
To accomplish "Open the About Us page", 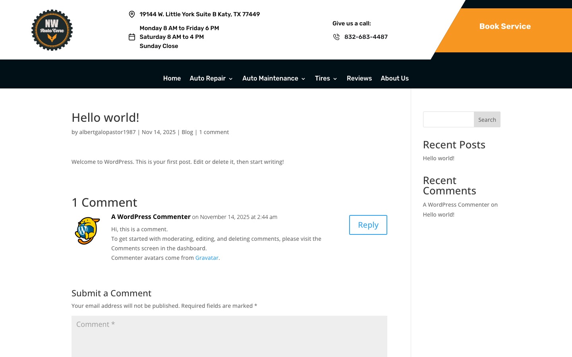I will tap(395, 79).
